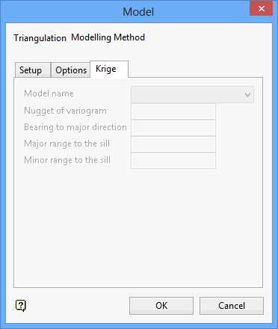Confirm with the OK button
Screen dimensions: 278x329
161,306
